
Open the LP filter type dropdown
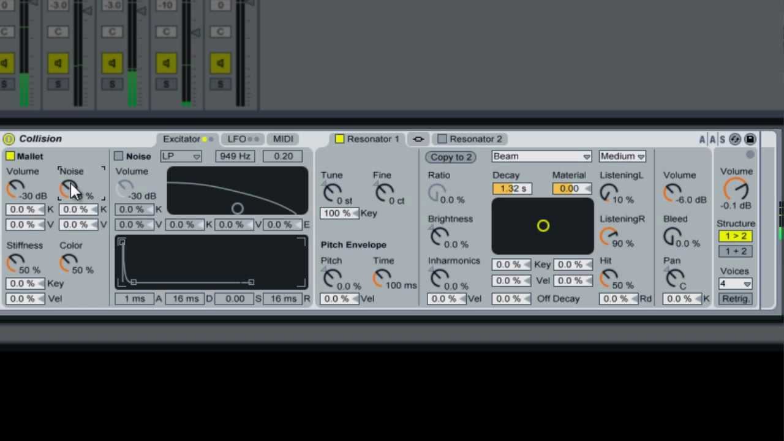click(x=181, y=157)
